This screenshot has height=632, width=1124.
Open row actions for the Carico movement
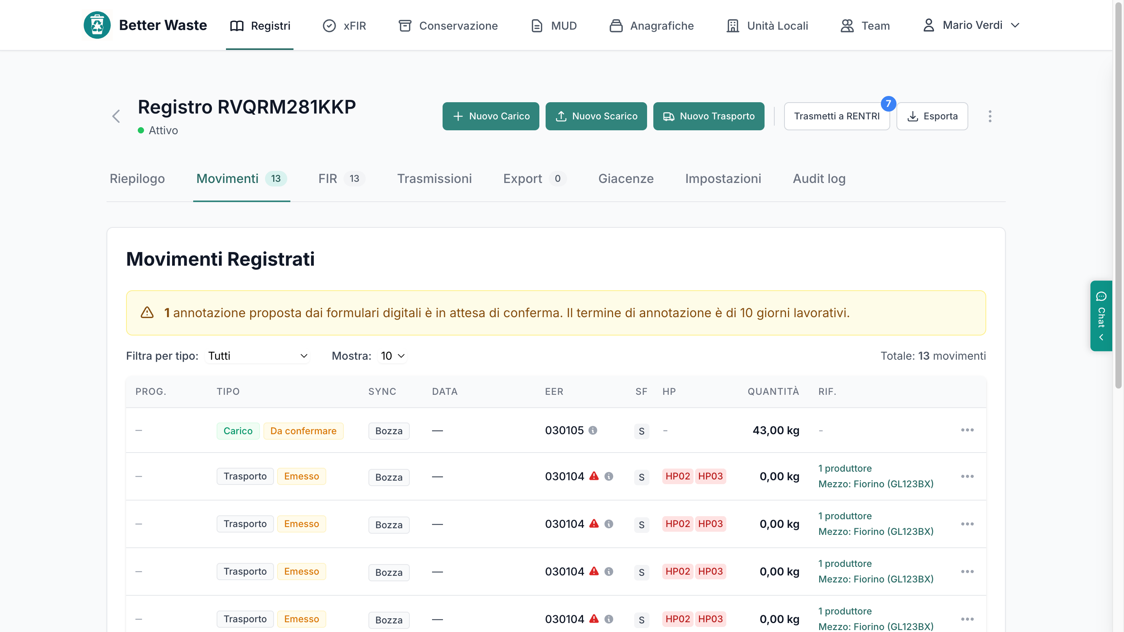[x=967, y=430]
